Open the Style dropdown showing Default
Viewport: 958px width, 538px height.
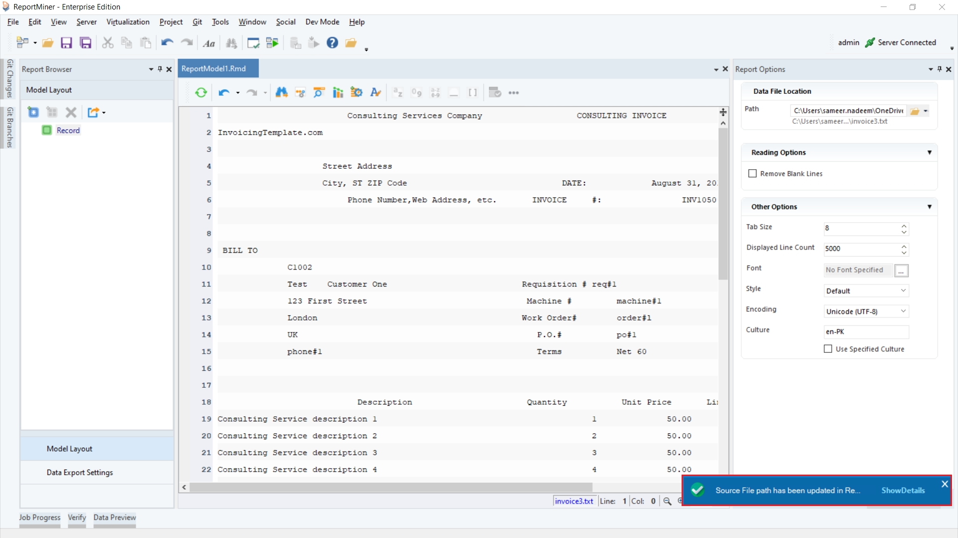866,291
